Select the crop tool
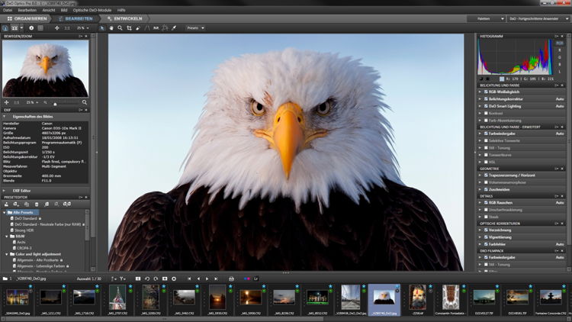Viewport: 572px width, 322px height. click(128, 28)
